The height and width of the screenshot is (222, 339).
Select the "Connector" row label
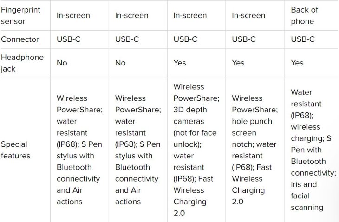point(20,39)
